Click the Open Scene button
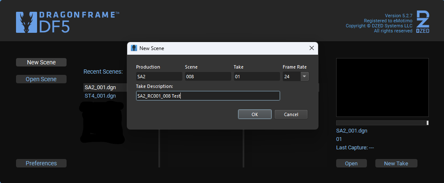This screenshot has width=444, height=183. click(x=41, y=79)
